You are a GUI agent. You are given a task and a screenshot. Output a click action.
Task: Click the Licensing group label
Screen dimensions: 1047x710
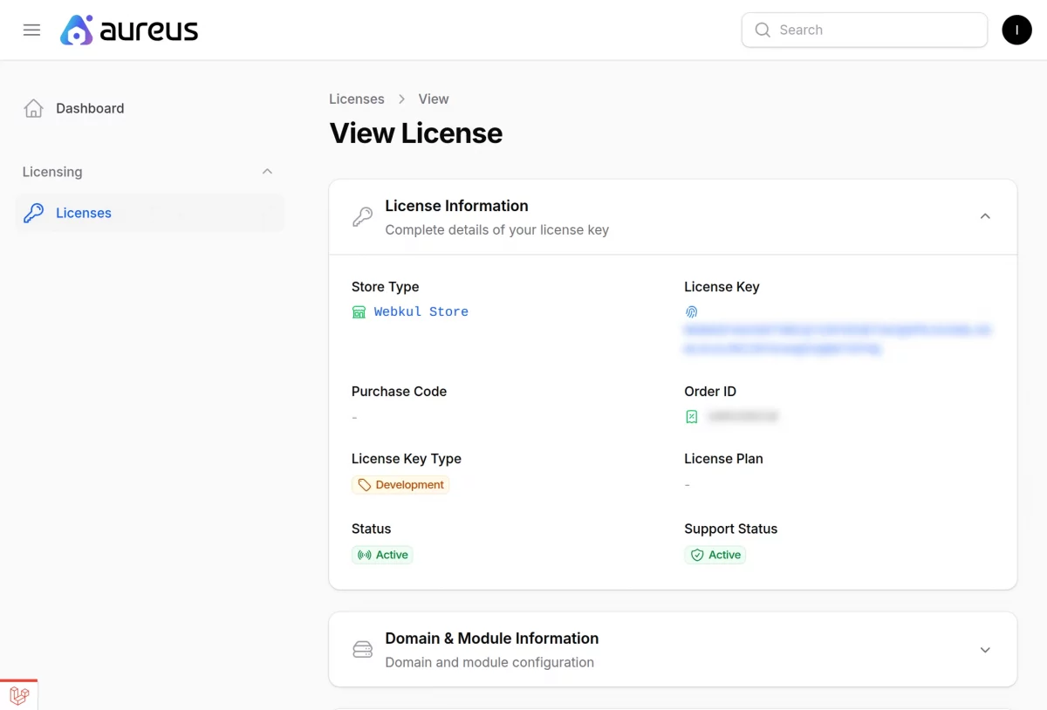52,172
